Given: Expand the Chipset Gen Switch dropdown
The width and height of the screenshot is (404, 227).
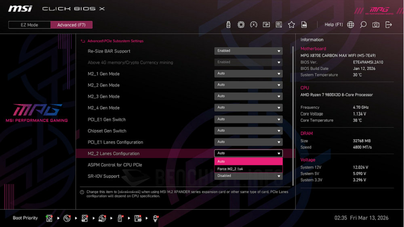Looking at the screenshot, I should (248, 130).
